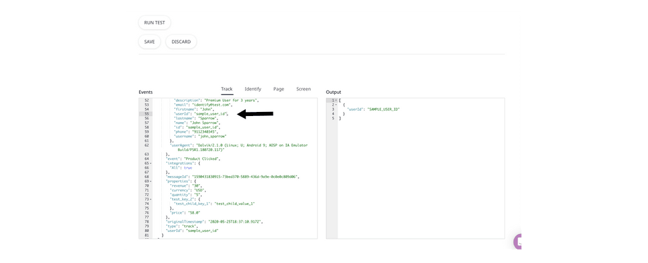Screen dimensions: 648x263
Task: Open the Identify events tab
Action: pos(253,89)
